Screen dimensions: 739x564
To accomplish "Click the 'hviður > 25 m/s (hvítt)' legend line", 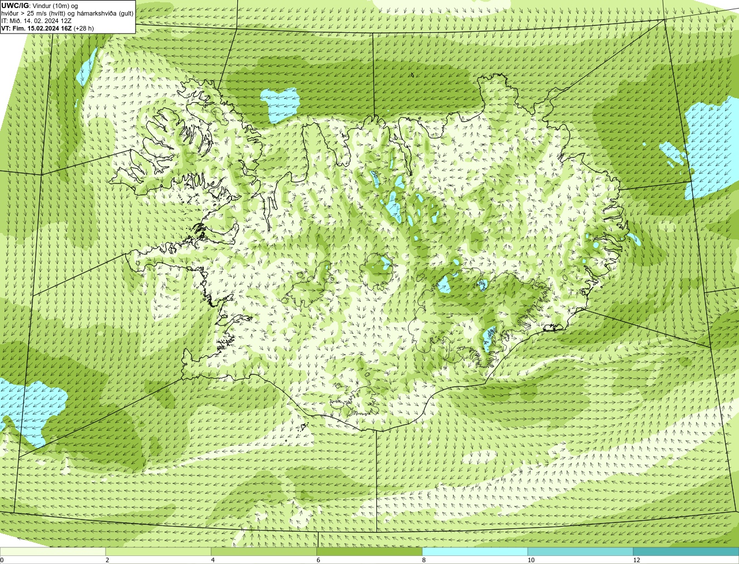I will pyautogui.click(x=68, y=13).
